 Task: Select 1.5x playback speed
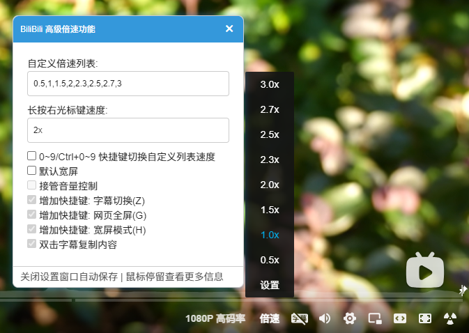[x=270, y=210]
